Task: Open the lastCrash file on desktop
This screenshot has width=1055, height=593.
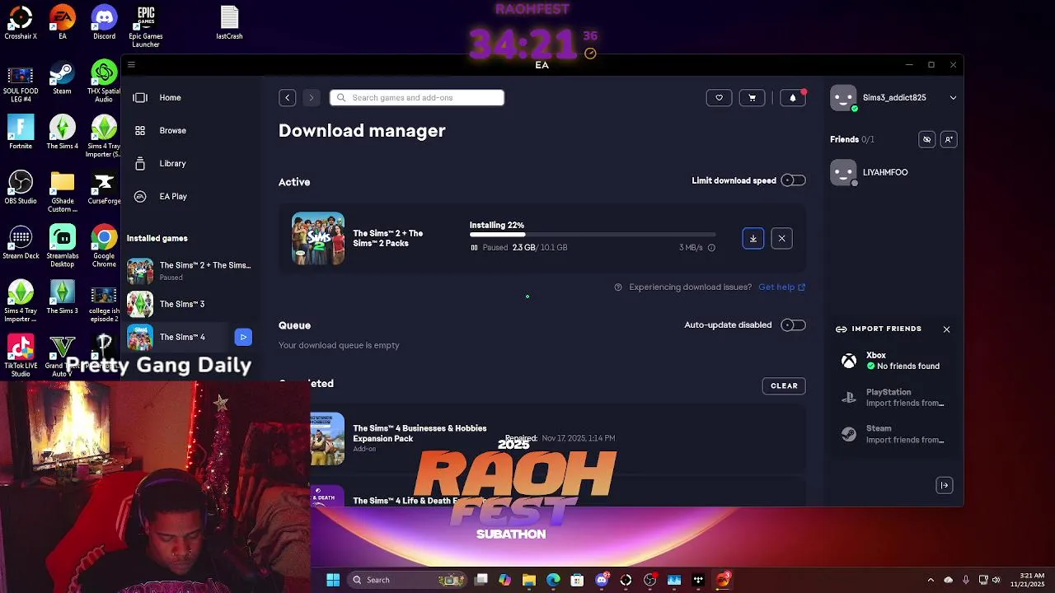Action: pyautogui.click(x=229, y=23)
